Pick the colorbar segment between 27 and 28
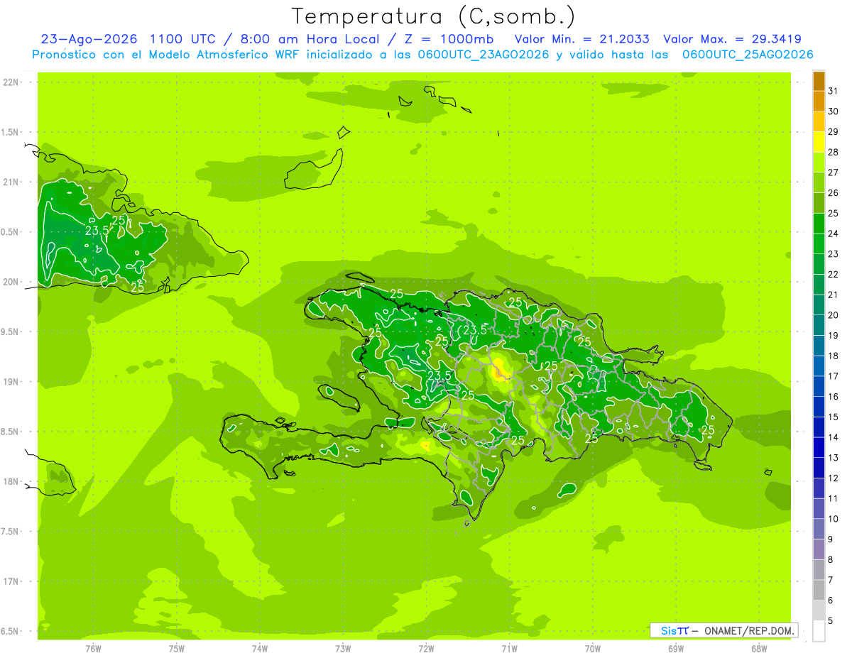 [819, 163]
